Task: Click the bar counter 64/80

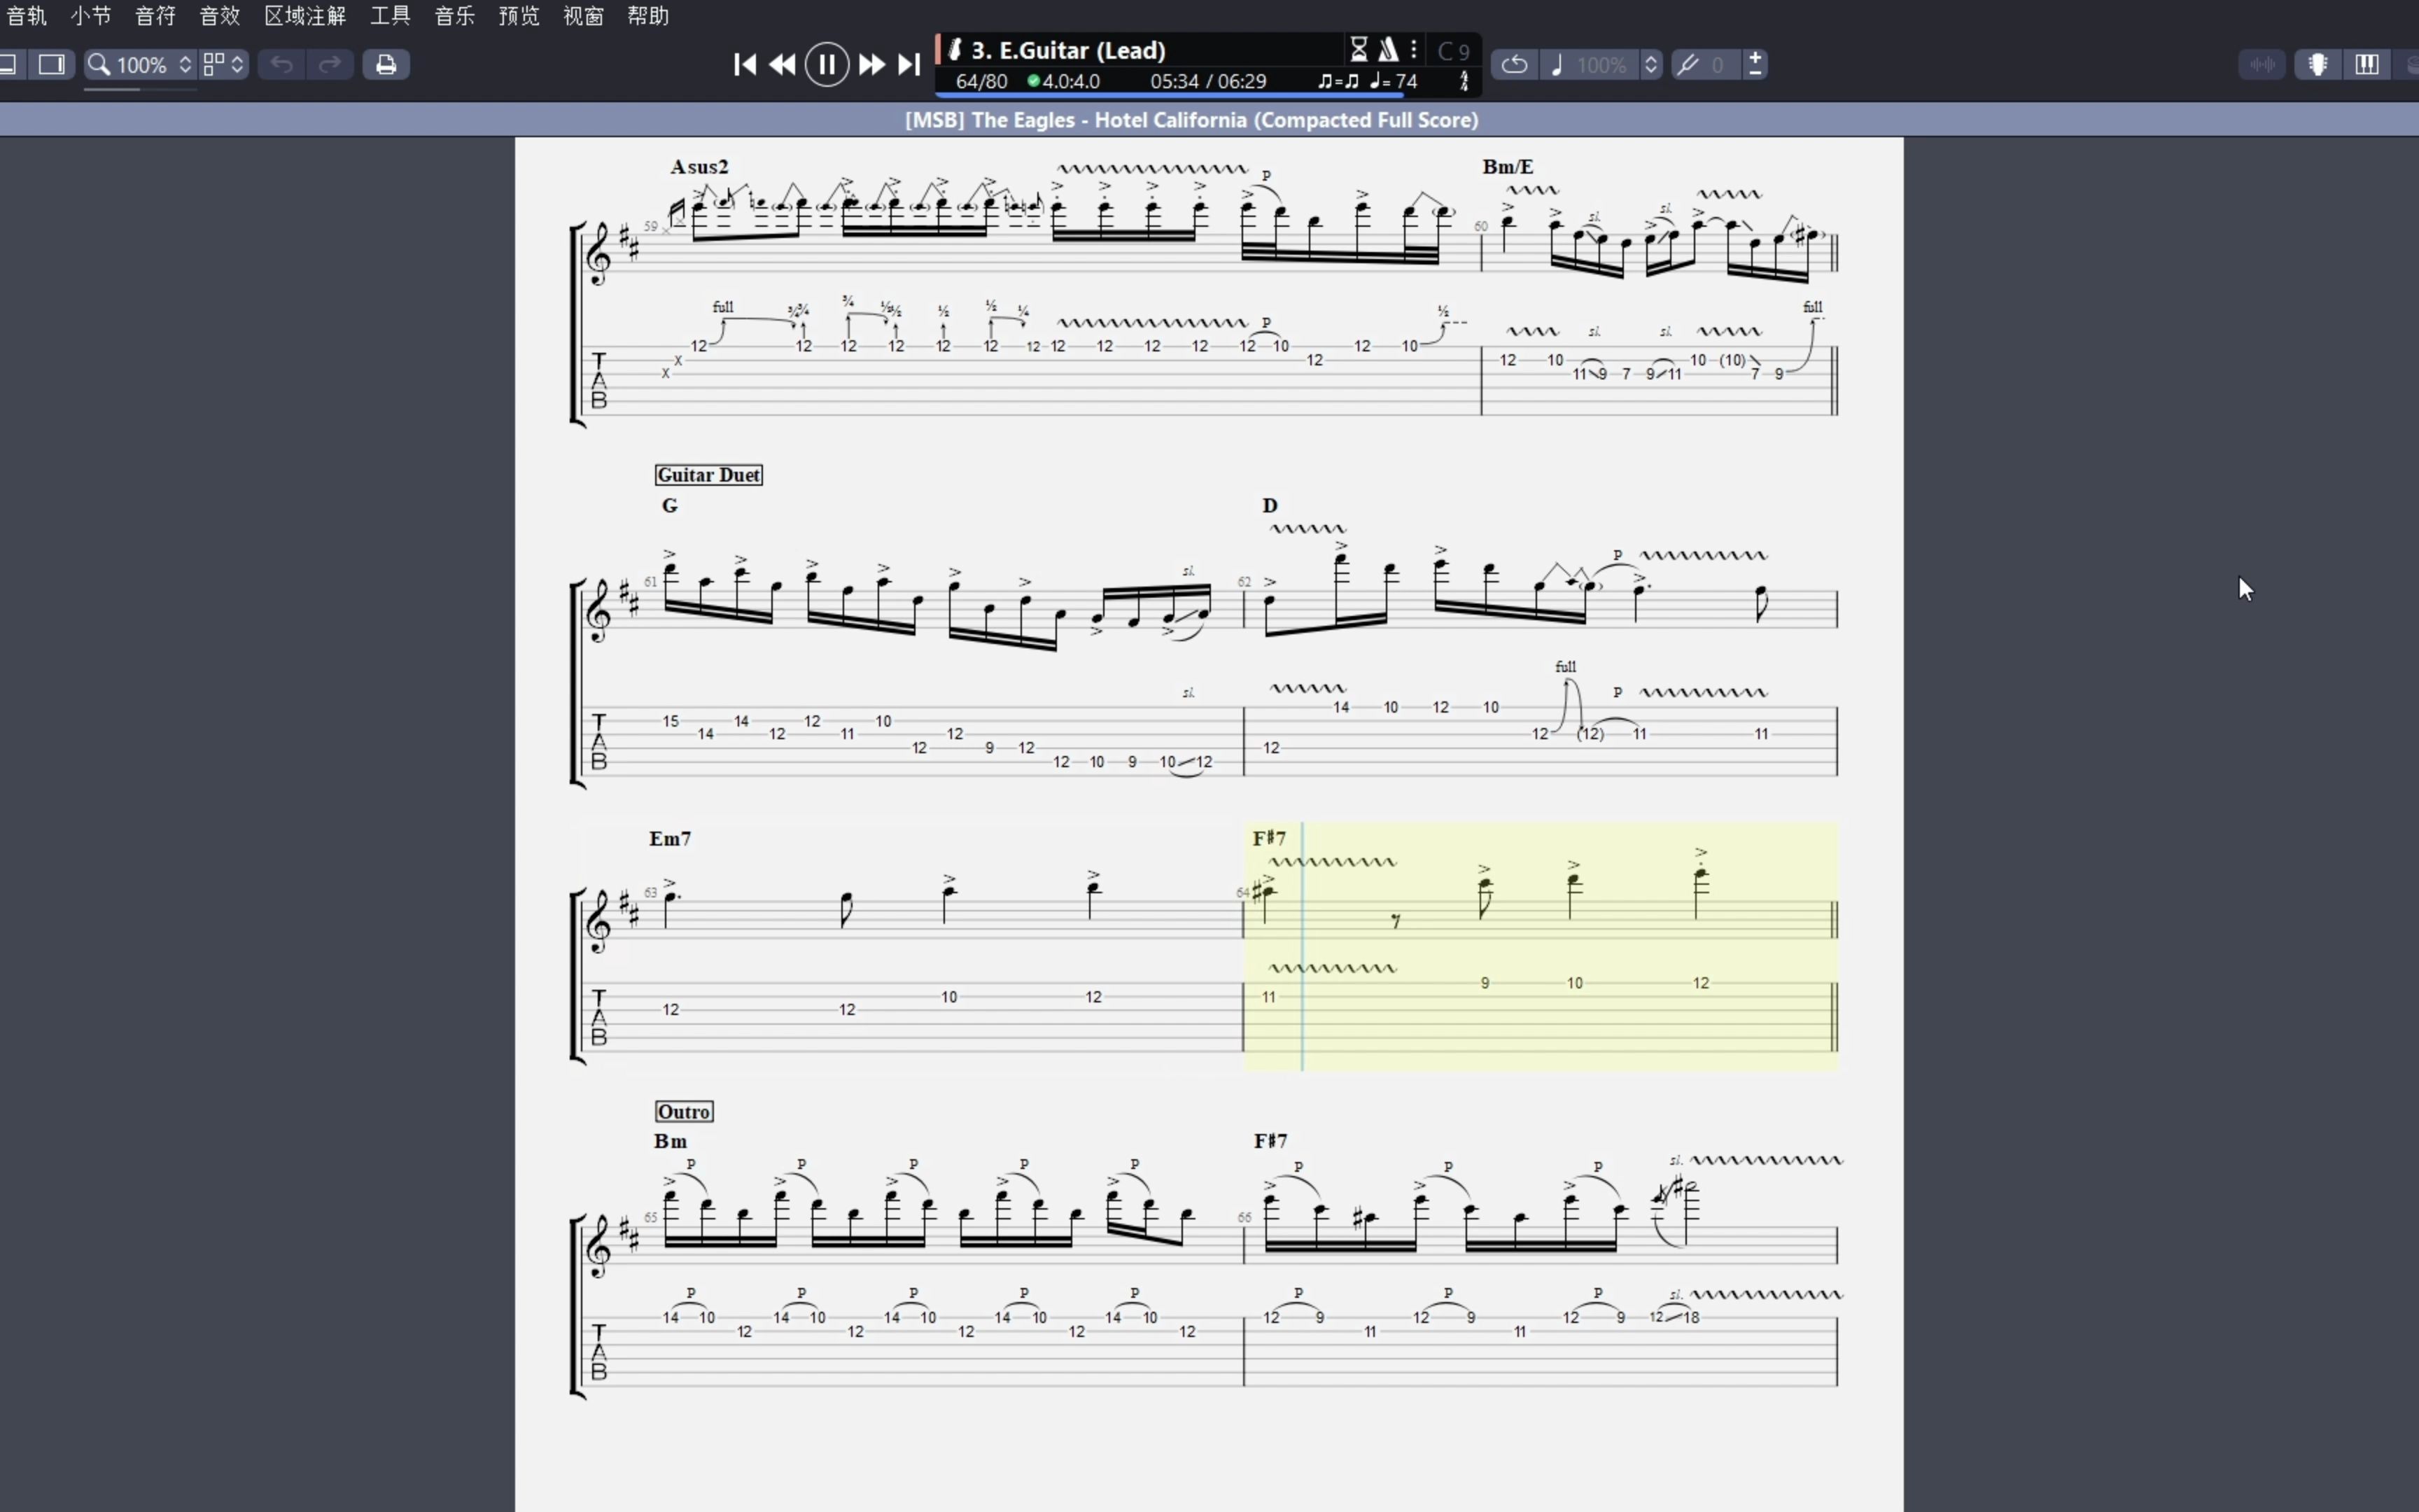Action: (981, 81)
